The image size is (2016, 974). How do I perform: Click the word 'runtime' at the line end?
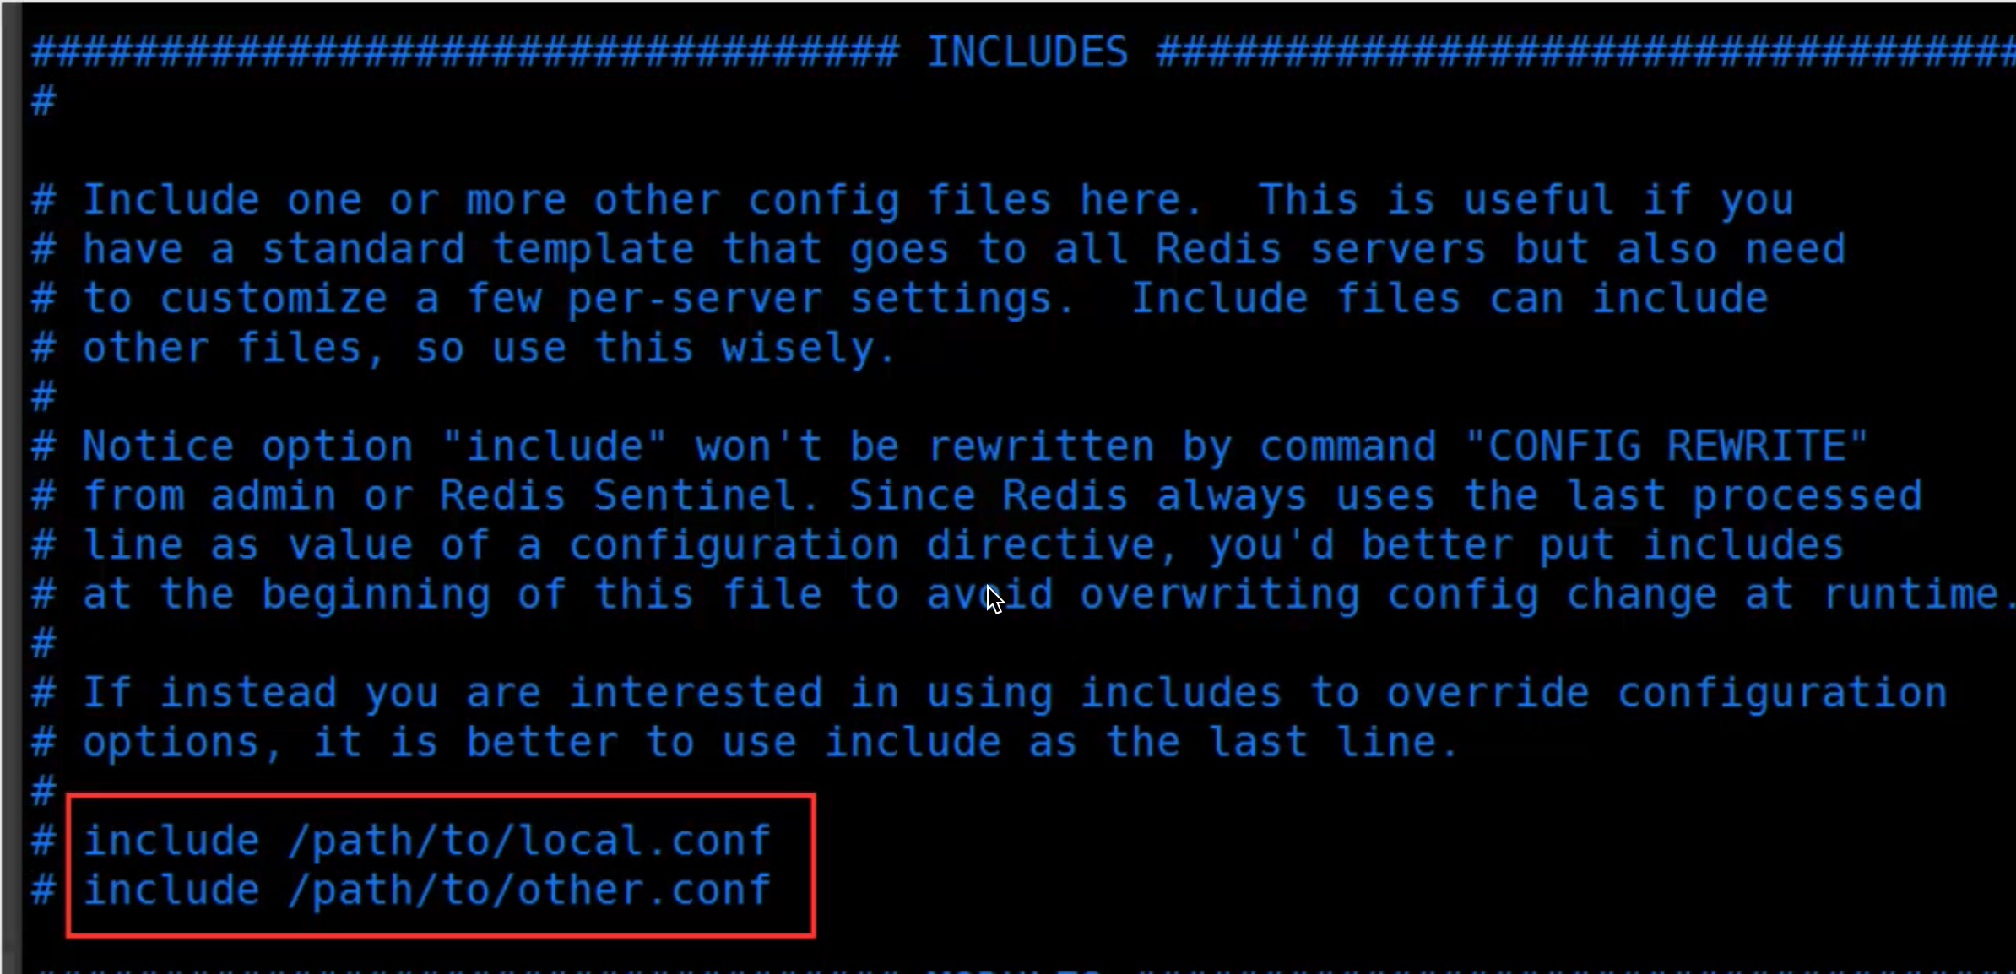tap(1911, 594)
